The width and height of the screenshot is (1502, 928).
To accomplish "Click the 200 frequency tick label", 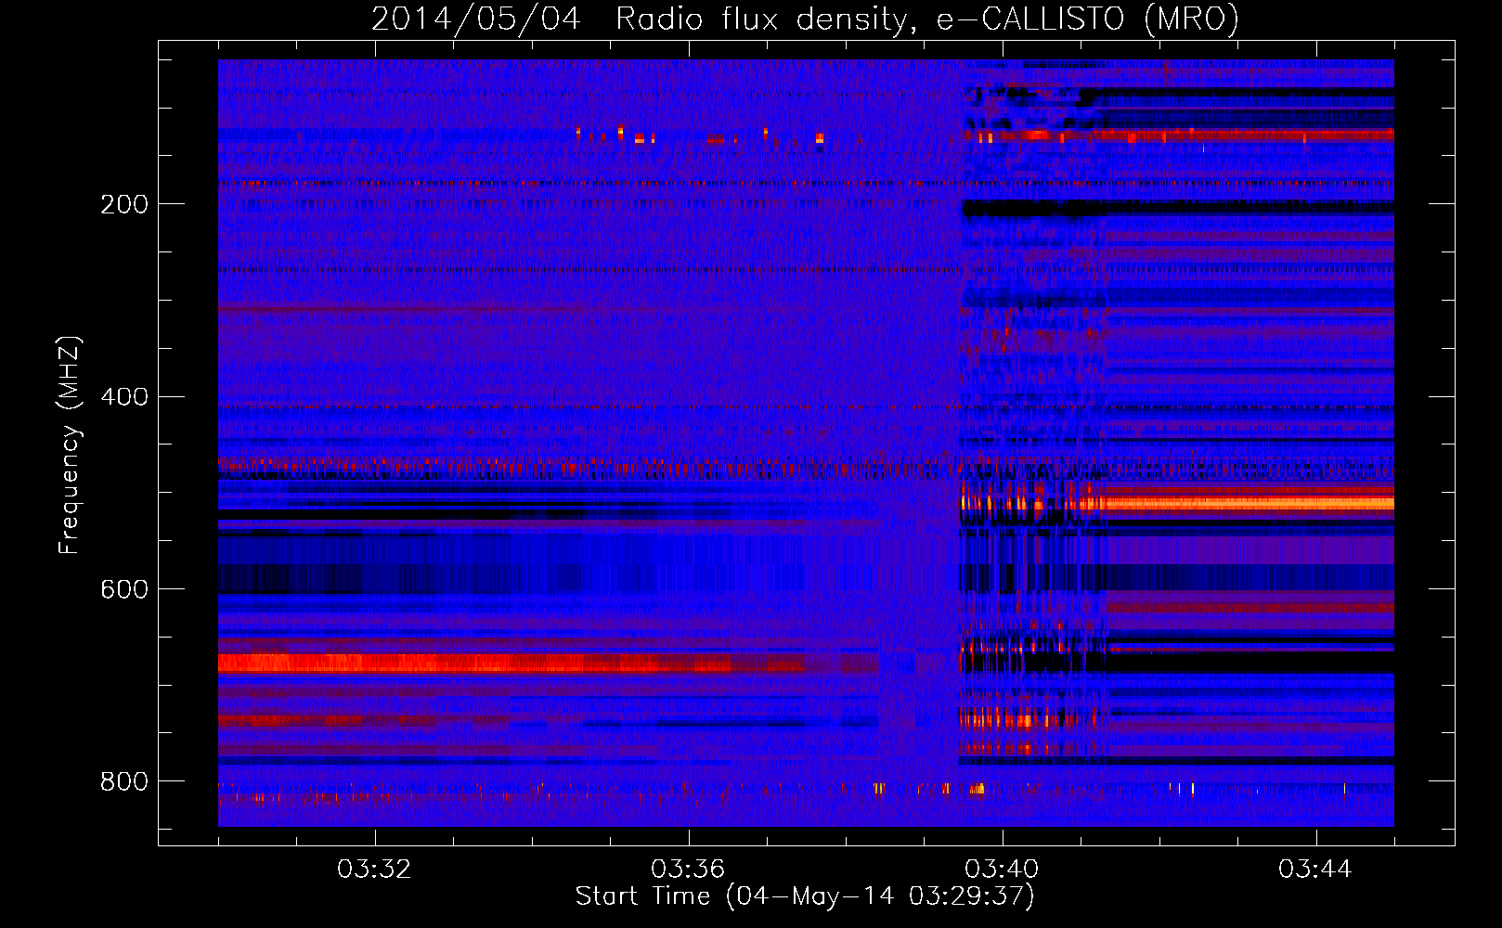I will (x=124, y=204).
